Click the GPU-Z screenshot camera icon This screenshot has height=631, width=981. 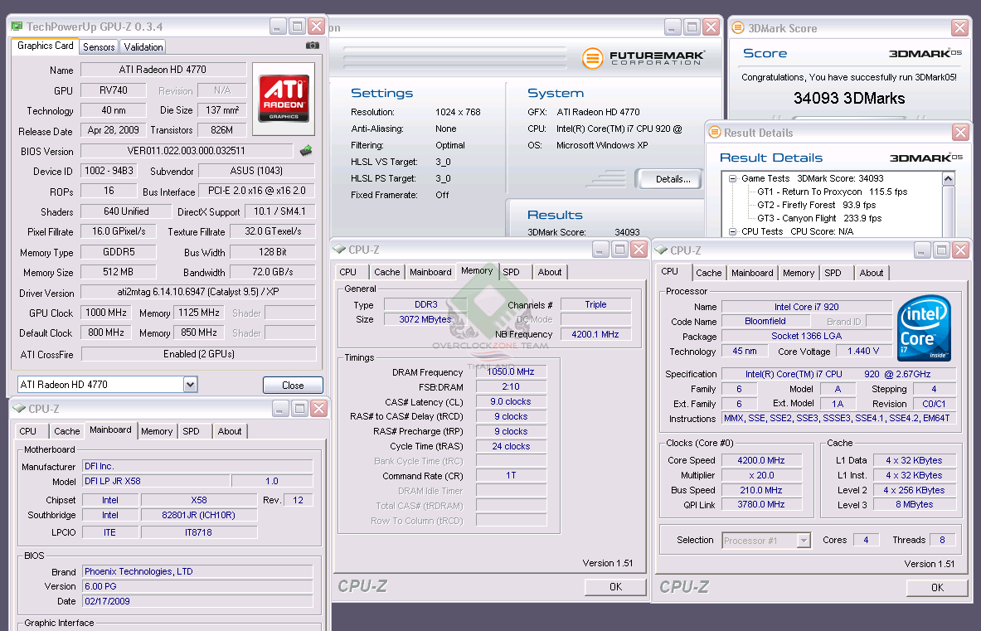tap(312, 46)
